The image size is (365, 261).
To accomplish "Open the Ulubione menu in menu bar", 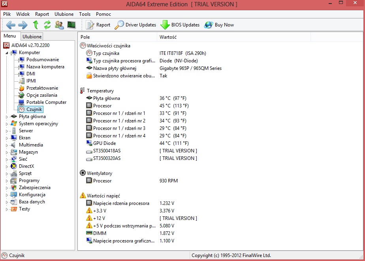I will (64, 14).
